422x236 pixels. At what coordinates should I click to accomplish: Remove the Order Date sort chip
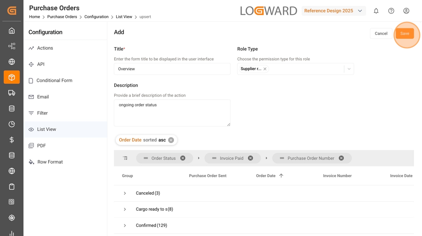click(171, 140)
